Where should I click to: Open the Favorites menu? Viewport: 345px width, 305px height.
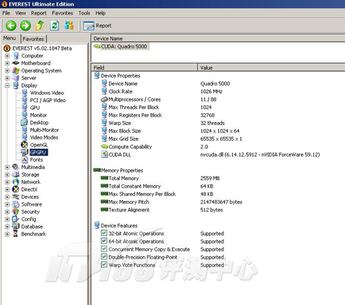[62, 13]
